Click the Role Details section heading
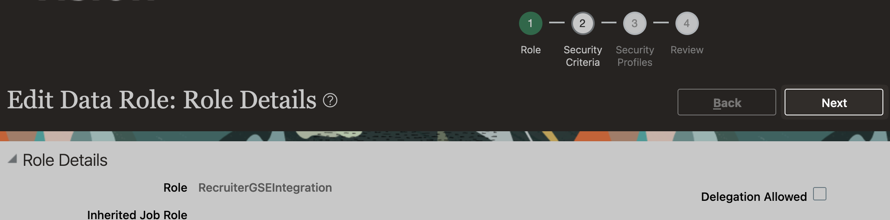The height and width of the screenshot is (220, 890). [x=65, y=160]
